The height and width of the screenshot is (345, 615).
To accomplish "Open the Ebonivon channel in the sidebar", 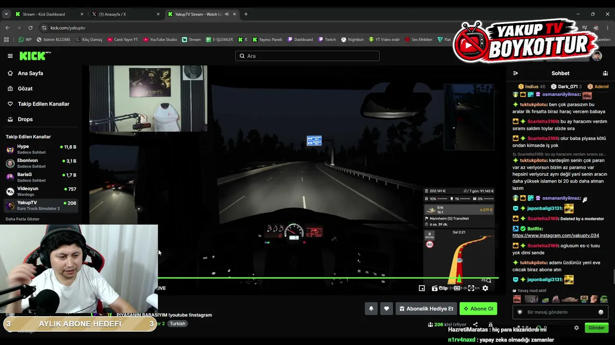I will [x=40, y=163].
